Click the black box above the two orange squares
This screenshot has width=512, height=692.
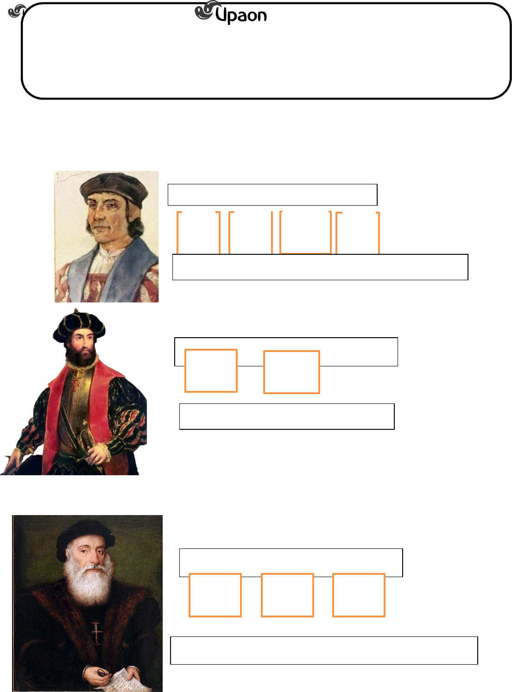click(x=286, y=352)
